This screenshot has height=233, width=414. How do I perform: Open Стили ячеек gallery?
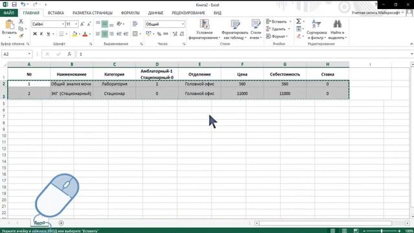(x=256, y=29)
